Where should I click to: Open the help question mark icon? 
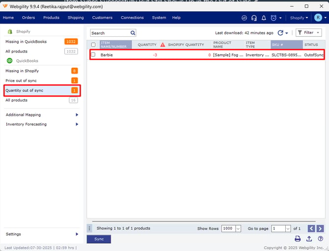coord(320,239)
